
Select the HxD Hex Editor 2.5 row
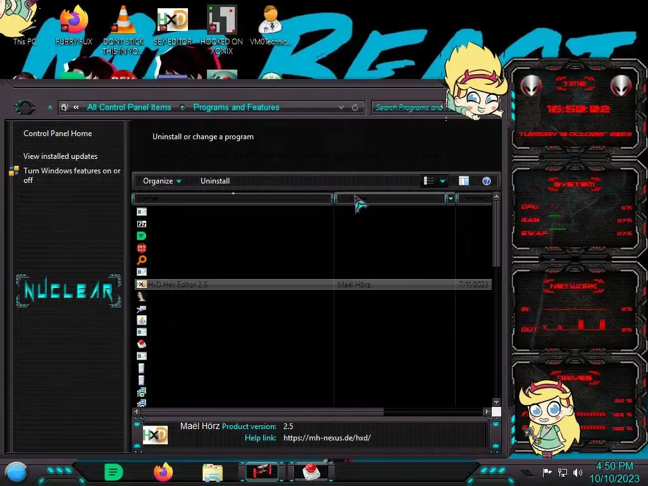313,284
